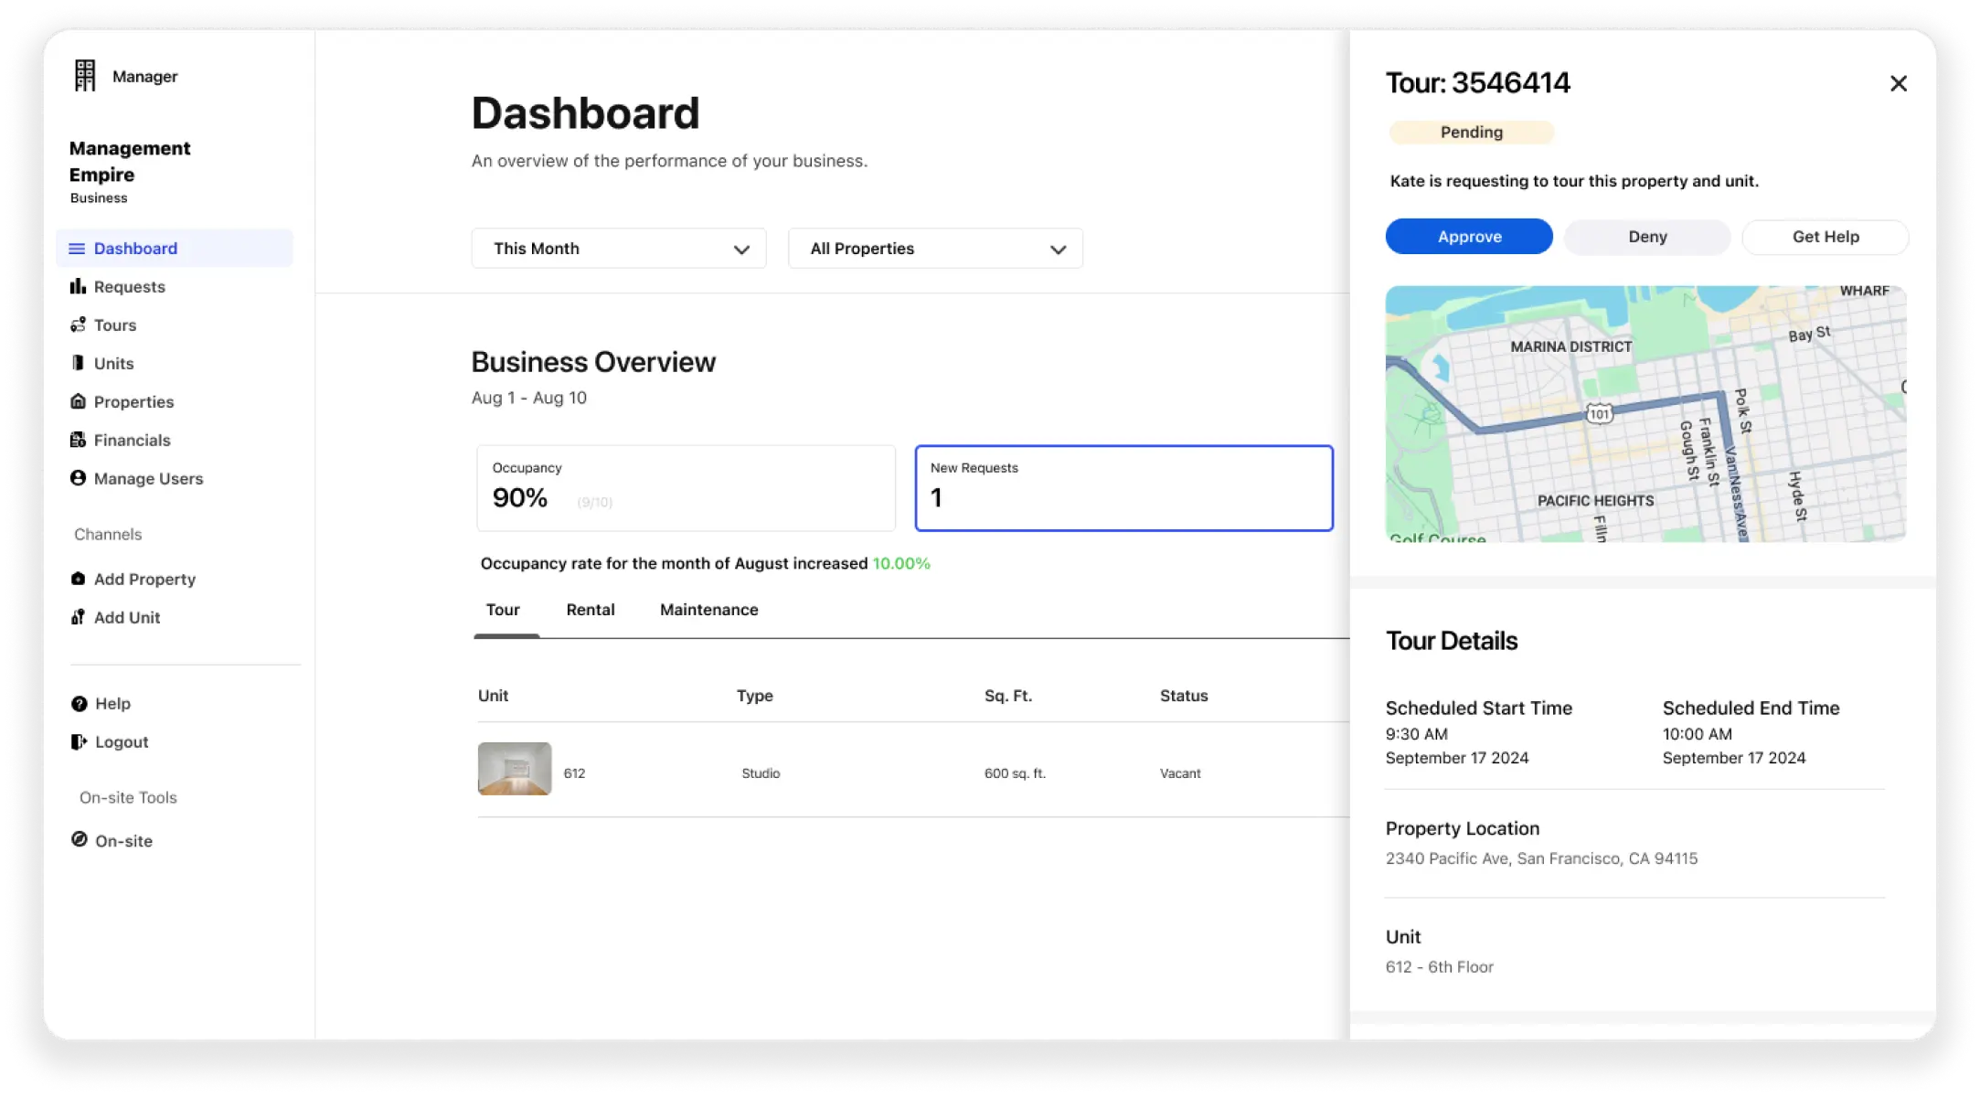
Task: Click the Properties house icon
Action: [78, 402]
